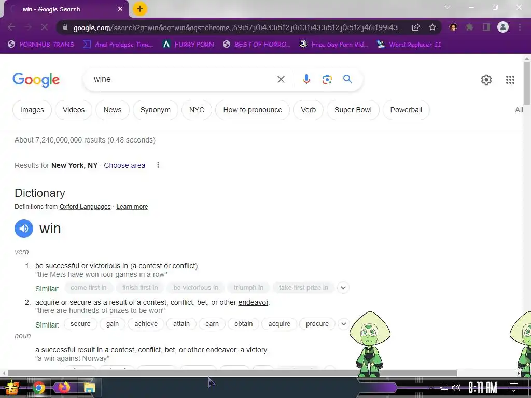Screen dimensions: 531x398
Task: Open Word Replacer II bookmark
Action: [409, 45]
